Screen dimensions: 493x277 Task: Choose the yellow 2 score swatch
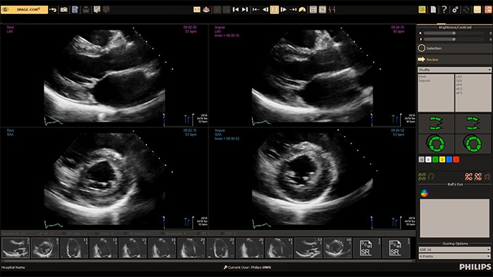(442, 160)
